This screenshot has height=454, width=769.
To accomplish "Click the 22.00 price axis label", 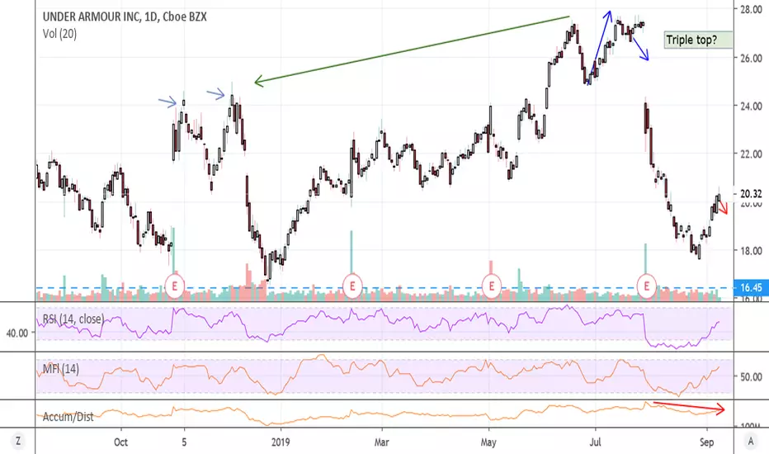I will (751, 154).
